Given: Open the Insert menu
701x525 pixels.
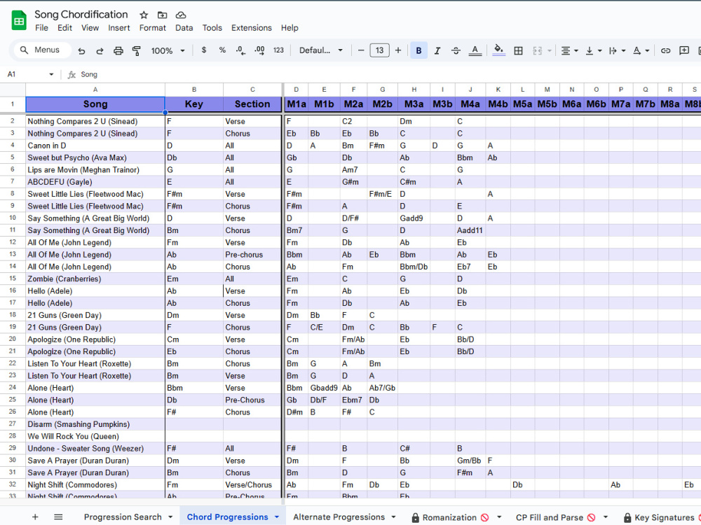Looking at the screenshot, I should pos(119,28).
